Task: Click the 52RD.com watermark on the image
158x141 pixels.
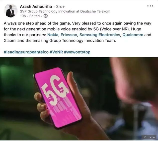Action: pyautogui.click(x=149, y=137)
